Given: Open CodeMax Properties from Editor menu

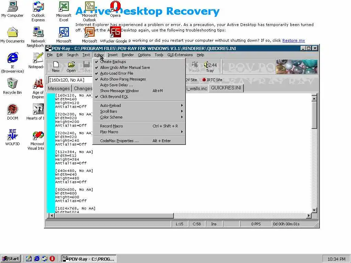Looking at the screenshot, I should coord(139,141).
